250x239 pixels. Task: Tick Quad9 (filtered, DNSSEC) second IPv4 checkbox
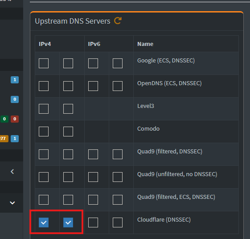click(68, 154)
